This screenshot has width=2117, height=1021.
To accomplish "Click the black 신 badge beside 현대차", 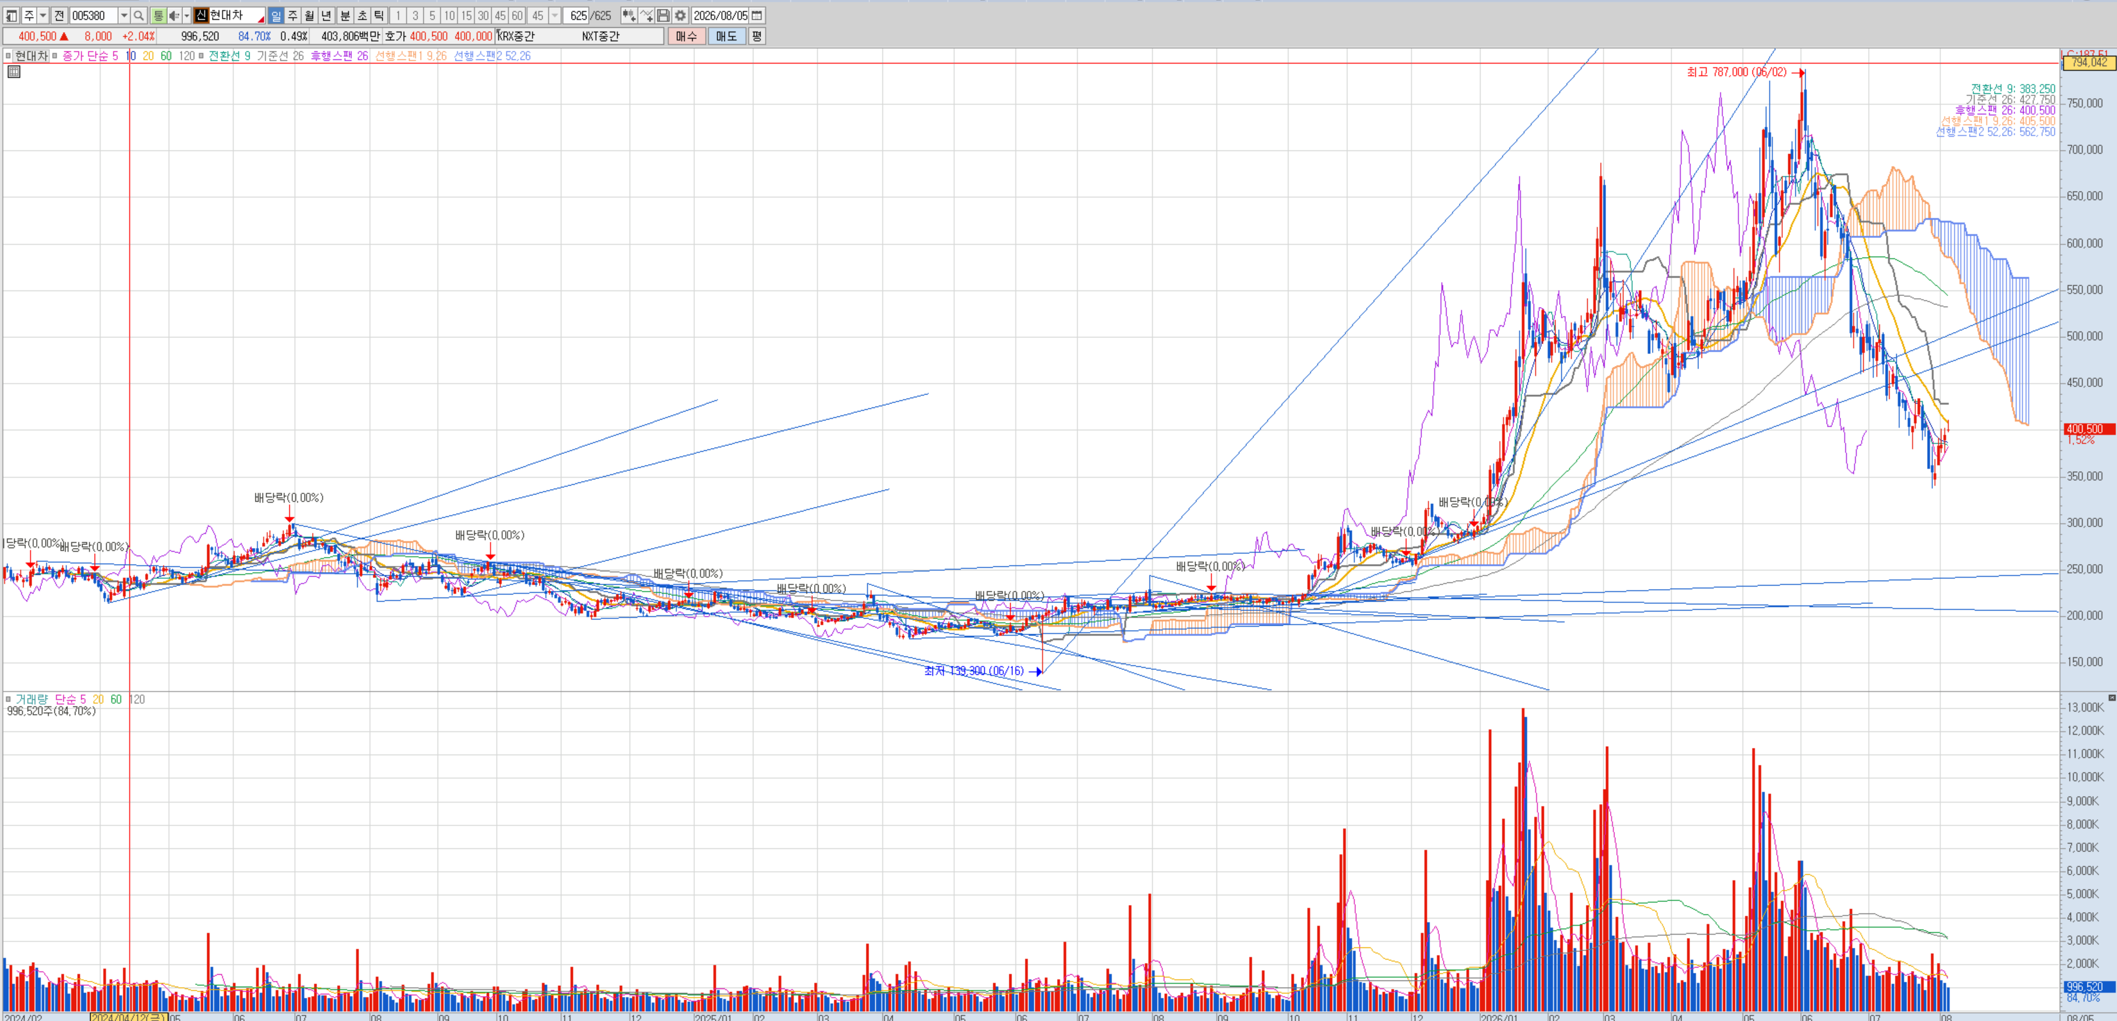I will click(201, 15).
